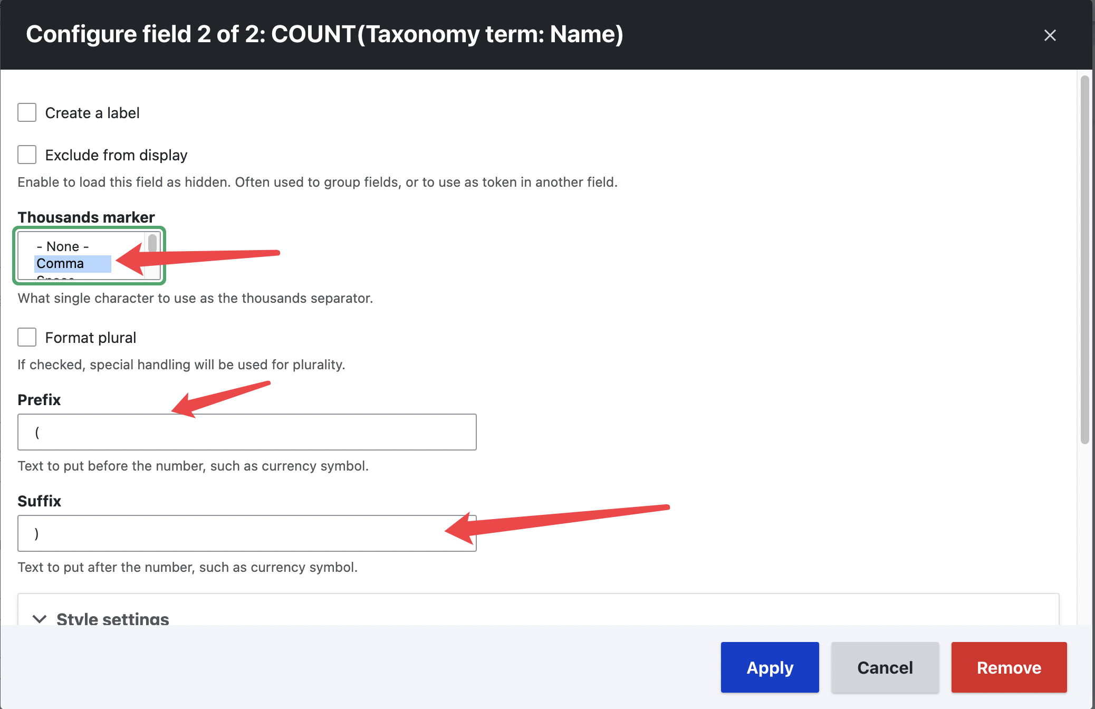This screenshot has width=1095, height=709.
Task: Click the Configure field dialog title
Action: click(x=324, y=34)
